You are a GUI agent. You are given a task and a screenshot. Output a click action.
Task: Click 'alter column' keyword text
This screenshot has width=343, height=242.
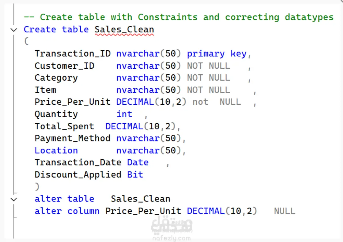click(x=67, y=211)
